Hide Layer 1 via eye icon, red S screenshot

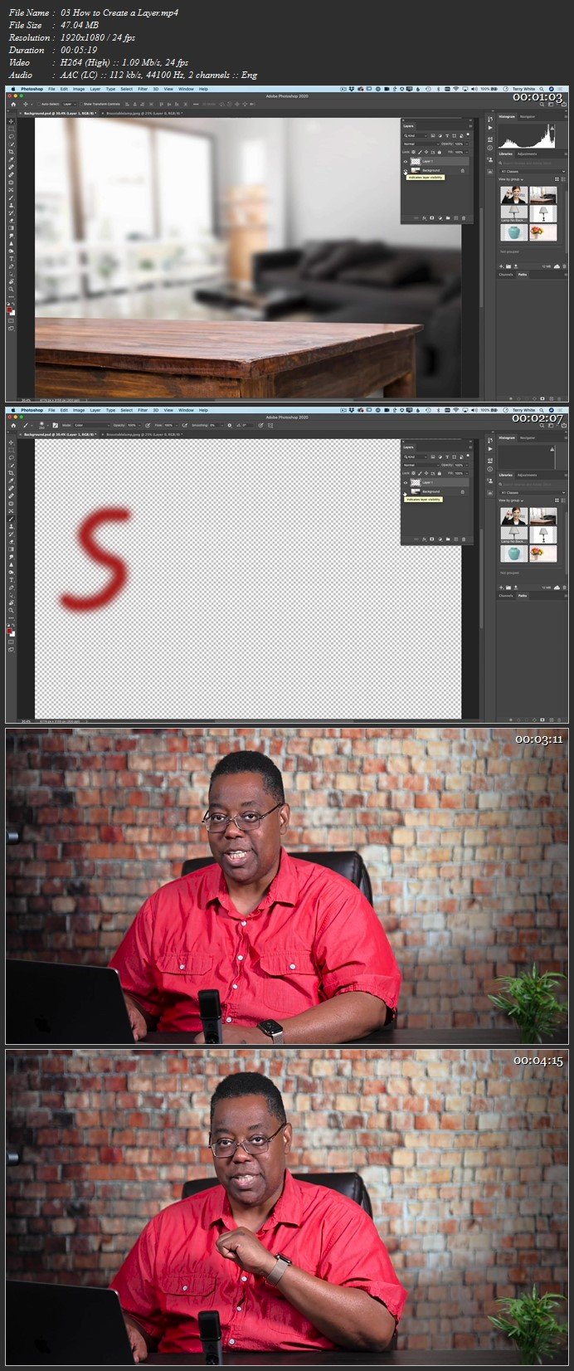[x=406, y=482]
